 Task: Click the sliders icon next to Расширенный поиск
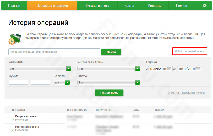pos(176,51)
